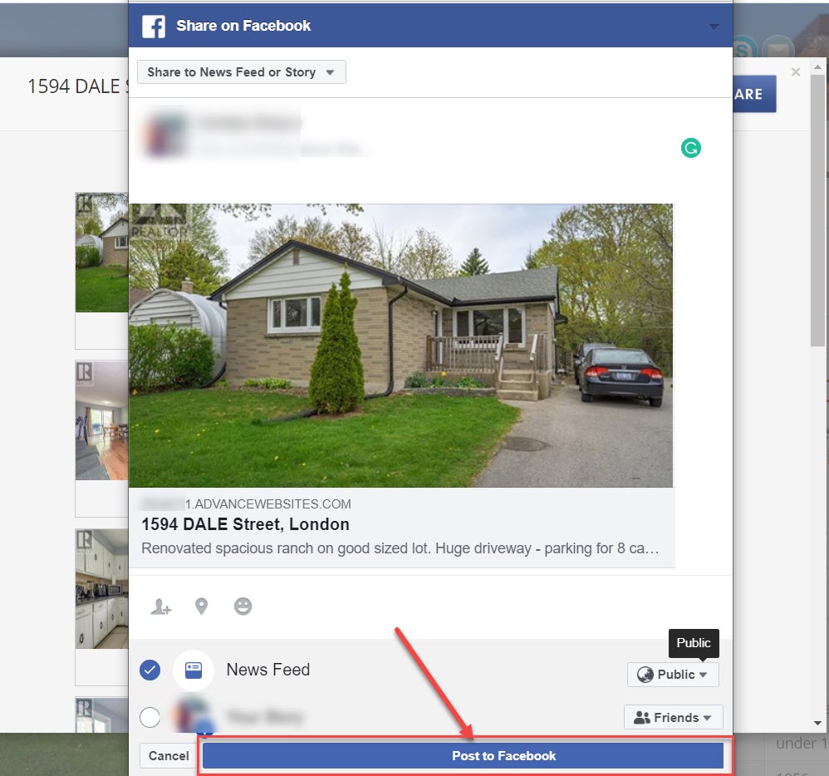Click the page's vertical scrollbar
The image size is (829, 776).
(818, 249)
